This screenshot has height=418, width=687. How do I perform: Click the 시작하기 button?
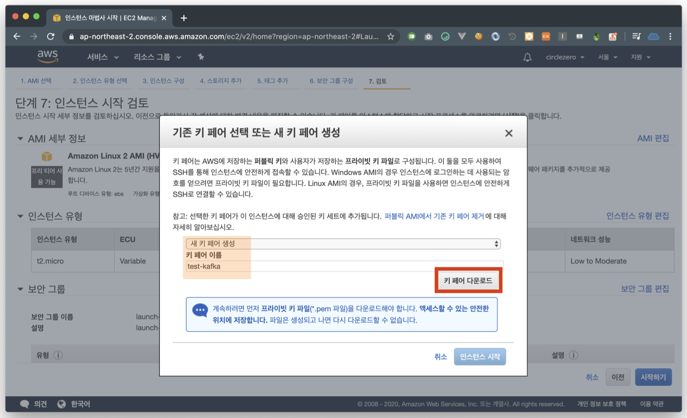pyautogui.click(x=653, y=377)
